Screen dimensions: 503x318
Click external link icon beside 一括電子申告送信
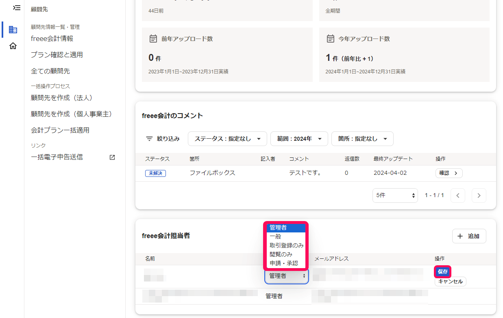tap(112, 157)
